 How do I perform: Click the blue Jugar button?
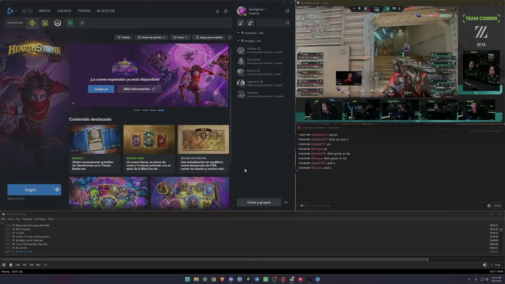pyautogui.click(x=30, y=190)
